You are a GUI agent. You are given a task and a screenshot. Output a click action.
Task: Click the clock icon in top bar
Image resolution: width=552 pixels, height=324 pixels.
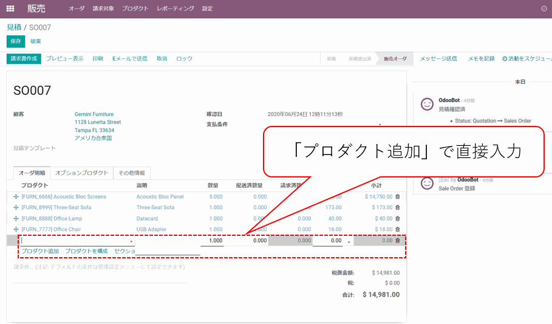543,9
